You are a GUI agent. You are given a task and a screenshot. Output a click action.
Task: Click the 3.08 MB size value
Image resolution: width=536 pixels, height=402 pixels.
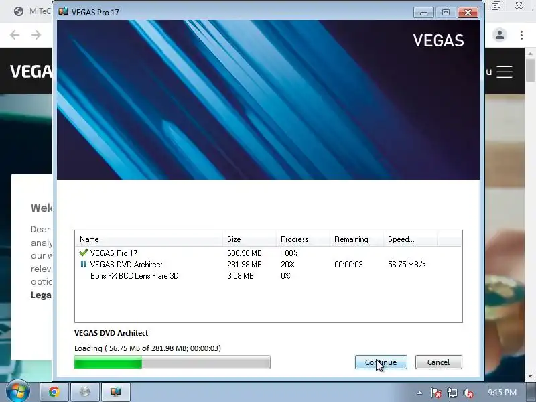pyautogui.click(x=241, y=275)
